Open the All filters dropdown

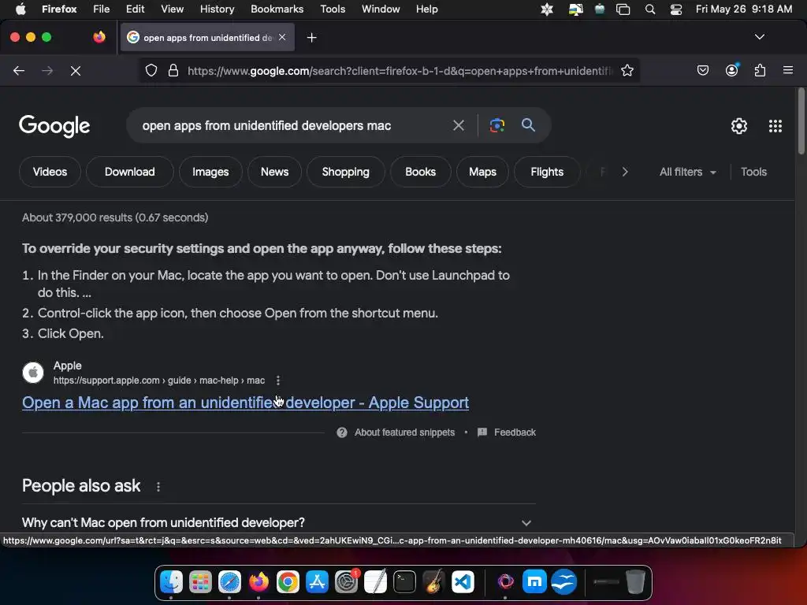(687, 172)
